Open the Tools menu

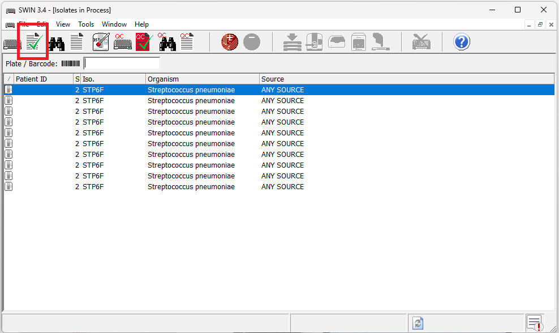86,24
